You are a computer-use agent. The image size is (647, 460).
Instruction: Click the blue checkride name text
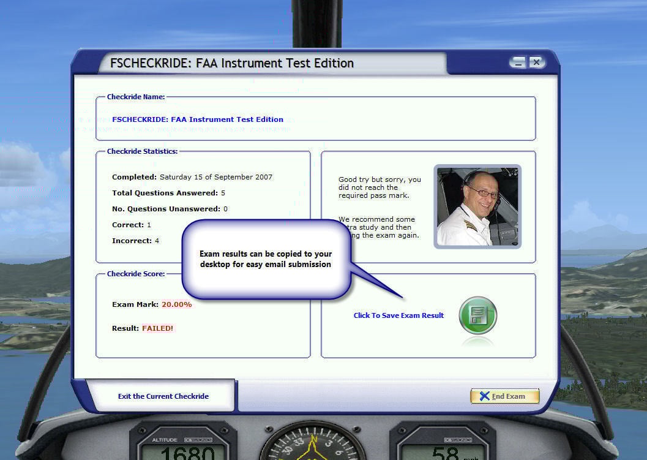[x=198, y=119]
